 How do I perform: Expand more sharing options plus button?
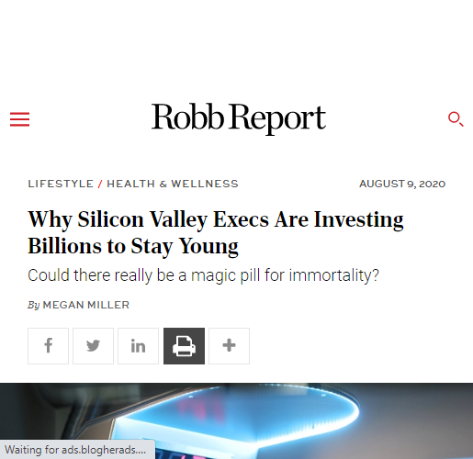(229, 346)
